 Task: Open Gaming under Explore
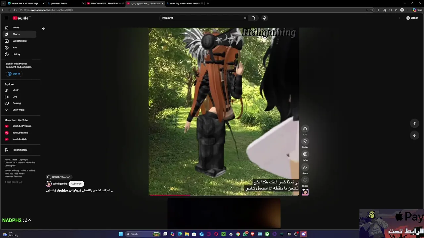(20, 103)
